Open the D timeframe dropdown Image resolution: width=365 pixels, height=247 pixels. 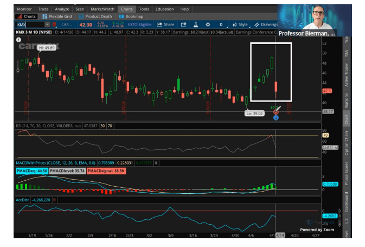pyautogui.click(x=222, y=24)
